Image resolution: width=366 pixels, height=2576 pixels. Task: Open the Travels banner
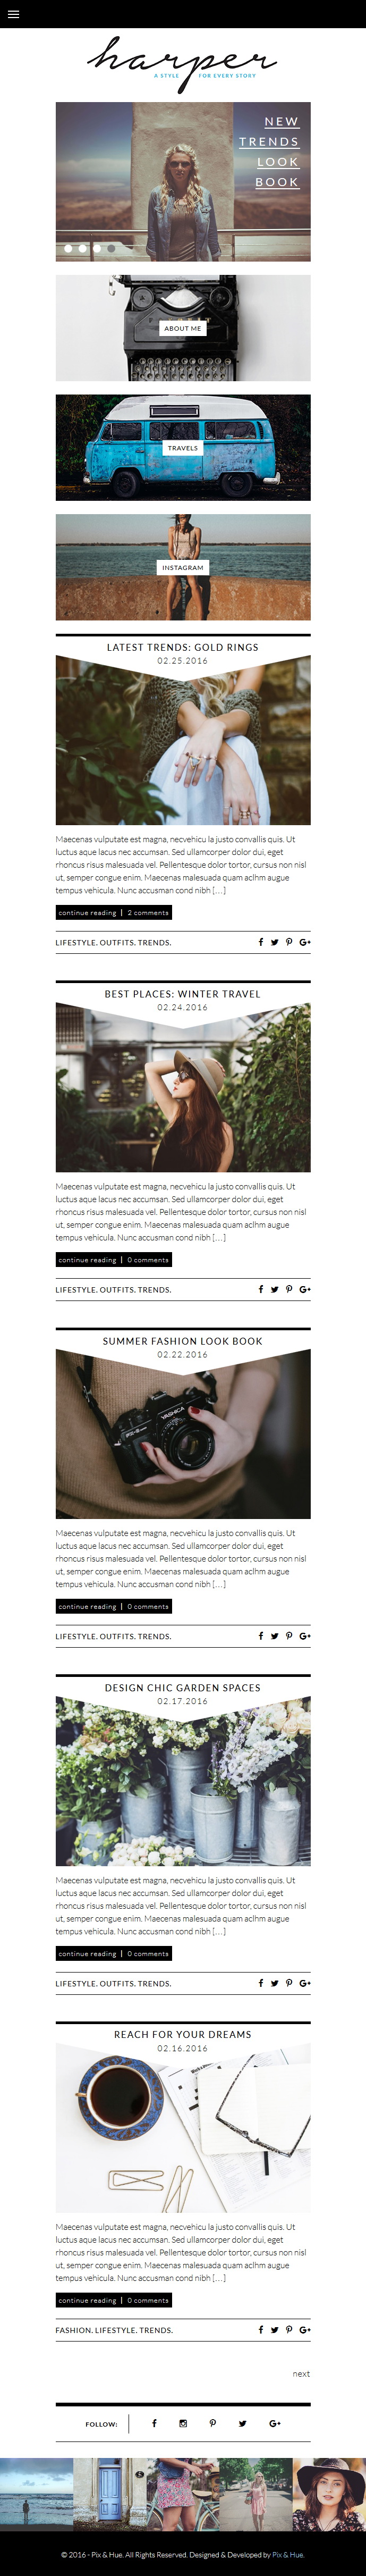point(183,448)
